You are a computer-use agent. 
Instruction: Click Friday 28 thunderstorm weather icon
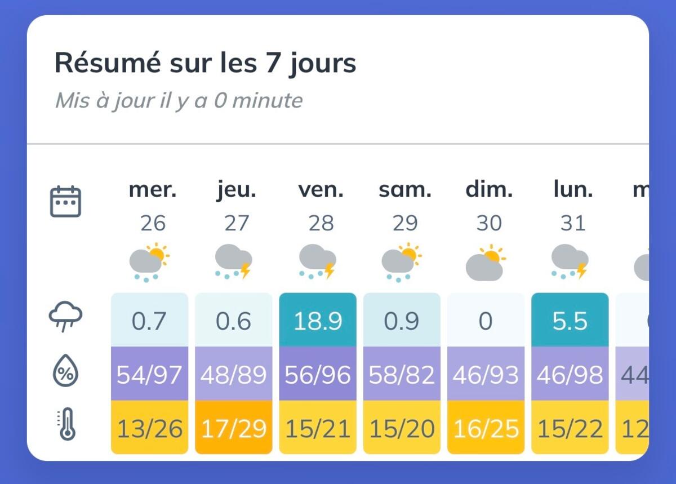click(x=318, y=263)
